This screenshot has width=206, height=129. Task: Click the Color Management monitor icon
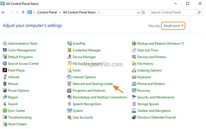coord(5,50)
